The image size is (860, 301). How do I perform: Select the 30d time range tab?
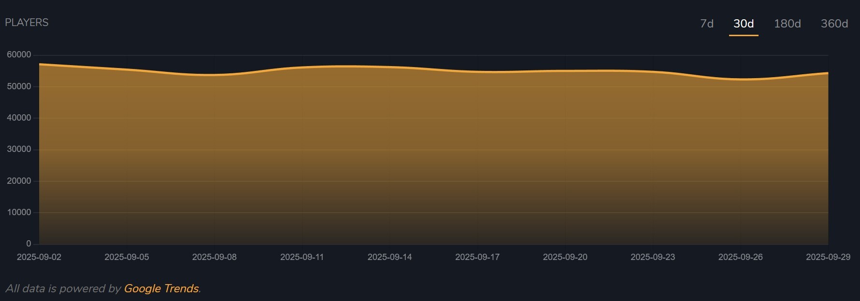pyautogui.click(x=743, y=24)
